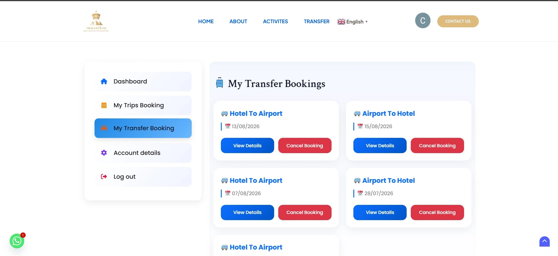
Task: Select Dashboard in the sidebar
Action: (143, 81)
